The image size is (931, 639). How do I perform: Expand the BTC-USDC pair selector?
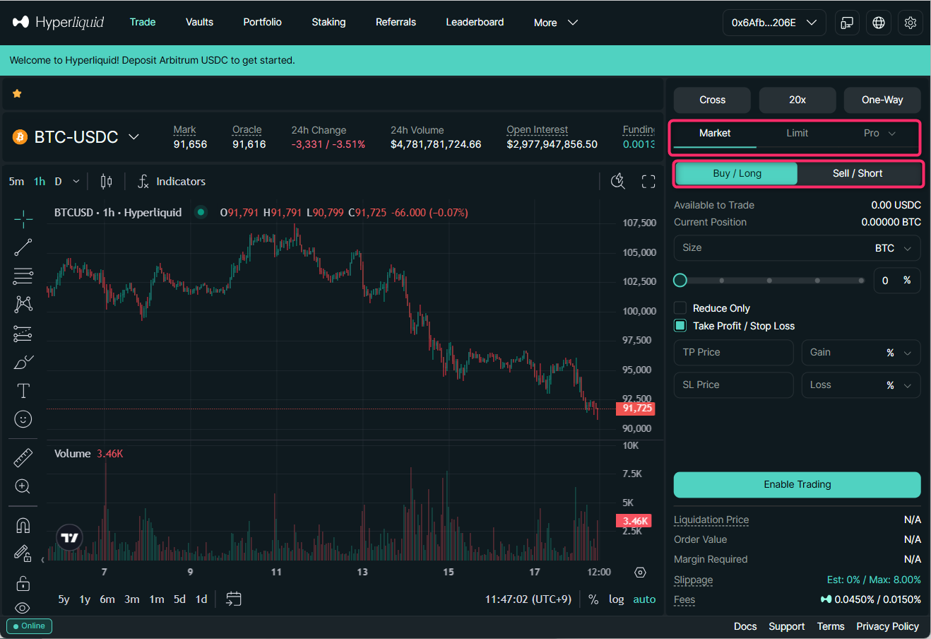click(x=134, y=137)
